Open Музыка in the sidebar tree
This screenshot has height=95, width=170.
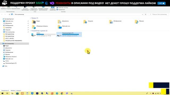6,54
